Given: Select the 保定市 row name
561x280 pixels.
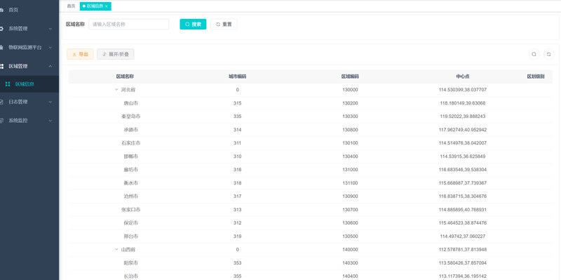Looking at the screenshot, I should pos(131,222).
